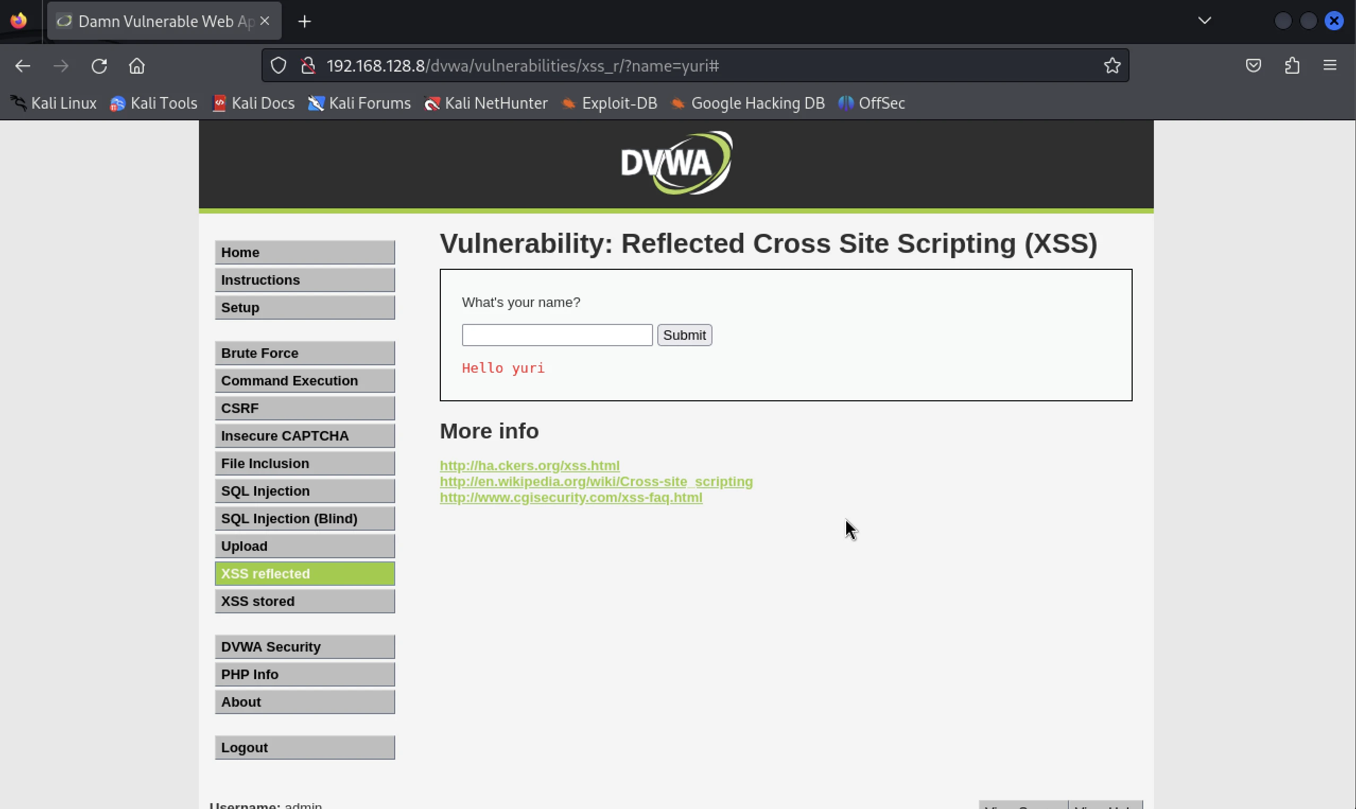Select the SQL Injection menu item

click(305, 490)
